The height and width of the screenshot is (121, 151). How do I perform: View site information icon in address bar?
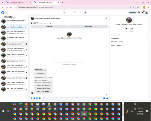(x=16, y=7)
